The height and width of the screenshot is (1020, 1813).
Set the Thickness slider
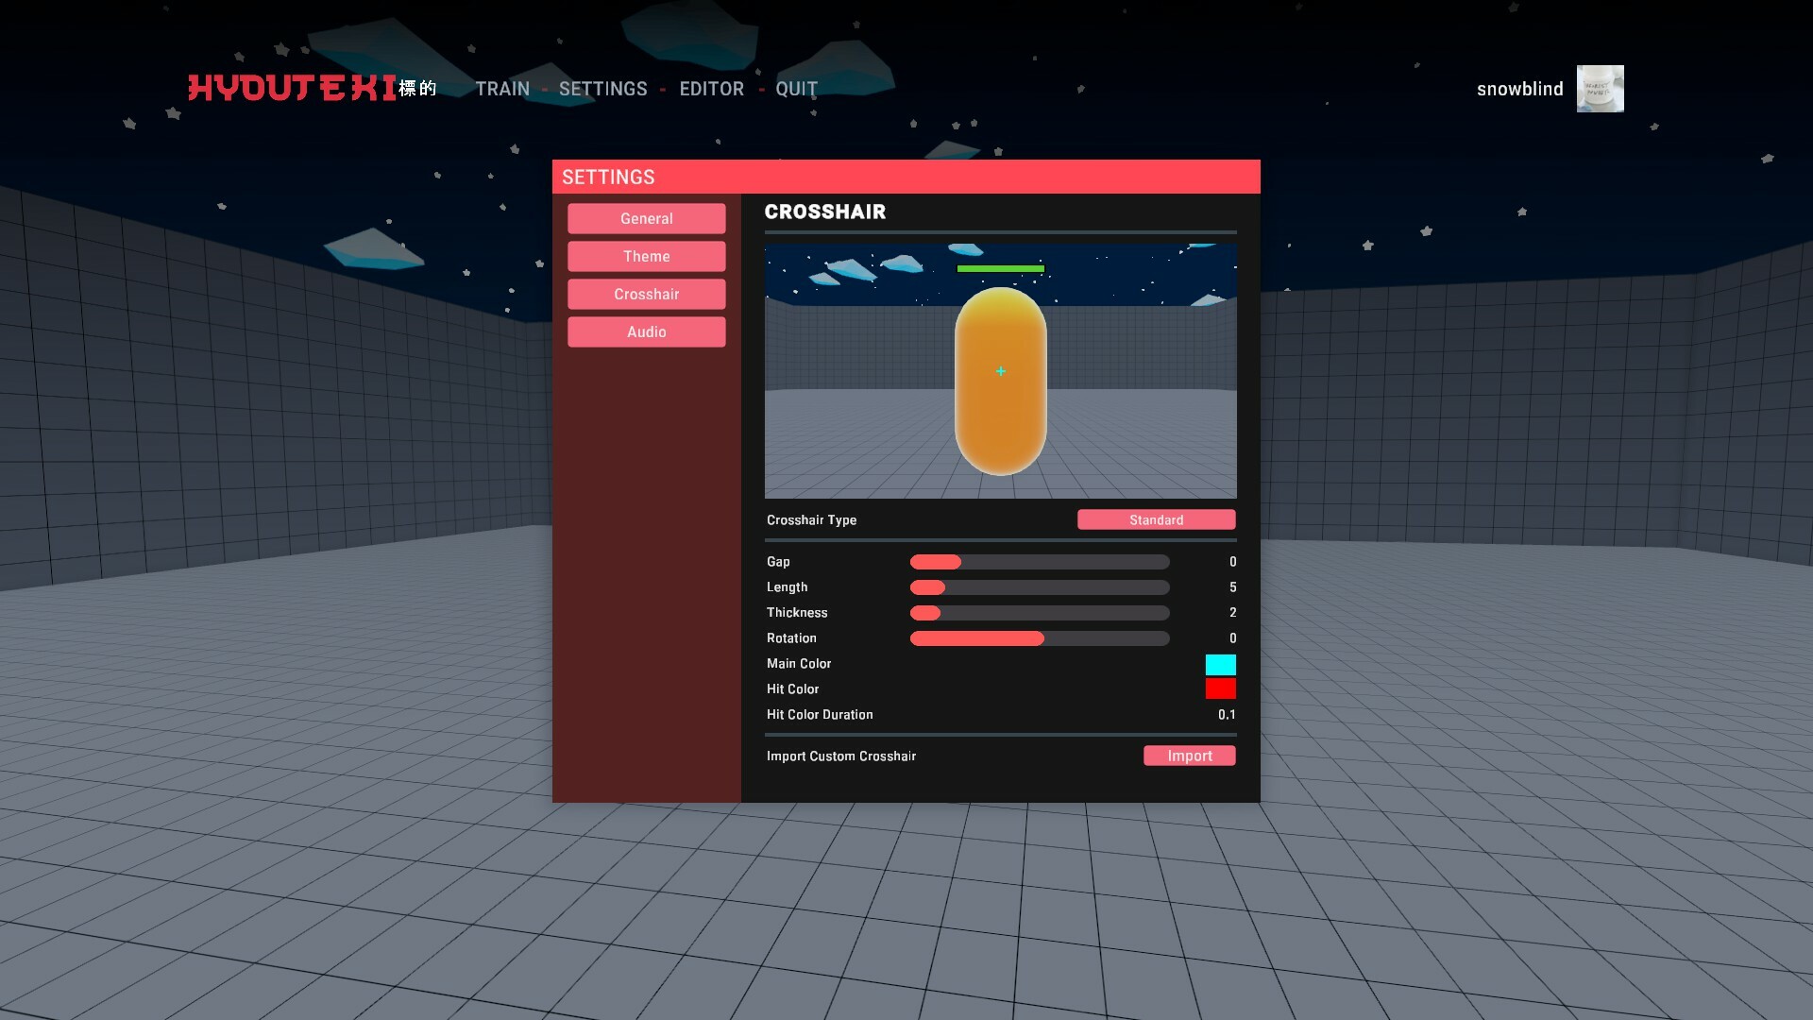click(1039, 613)
